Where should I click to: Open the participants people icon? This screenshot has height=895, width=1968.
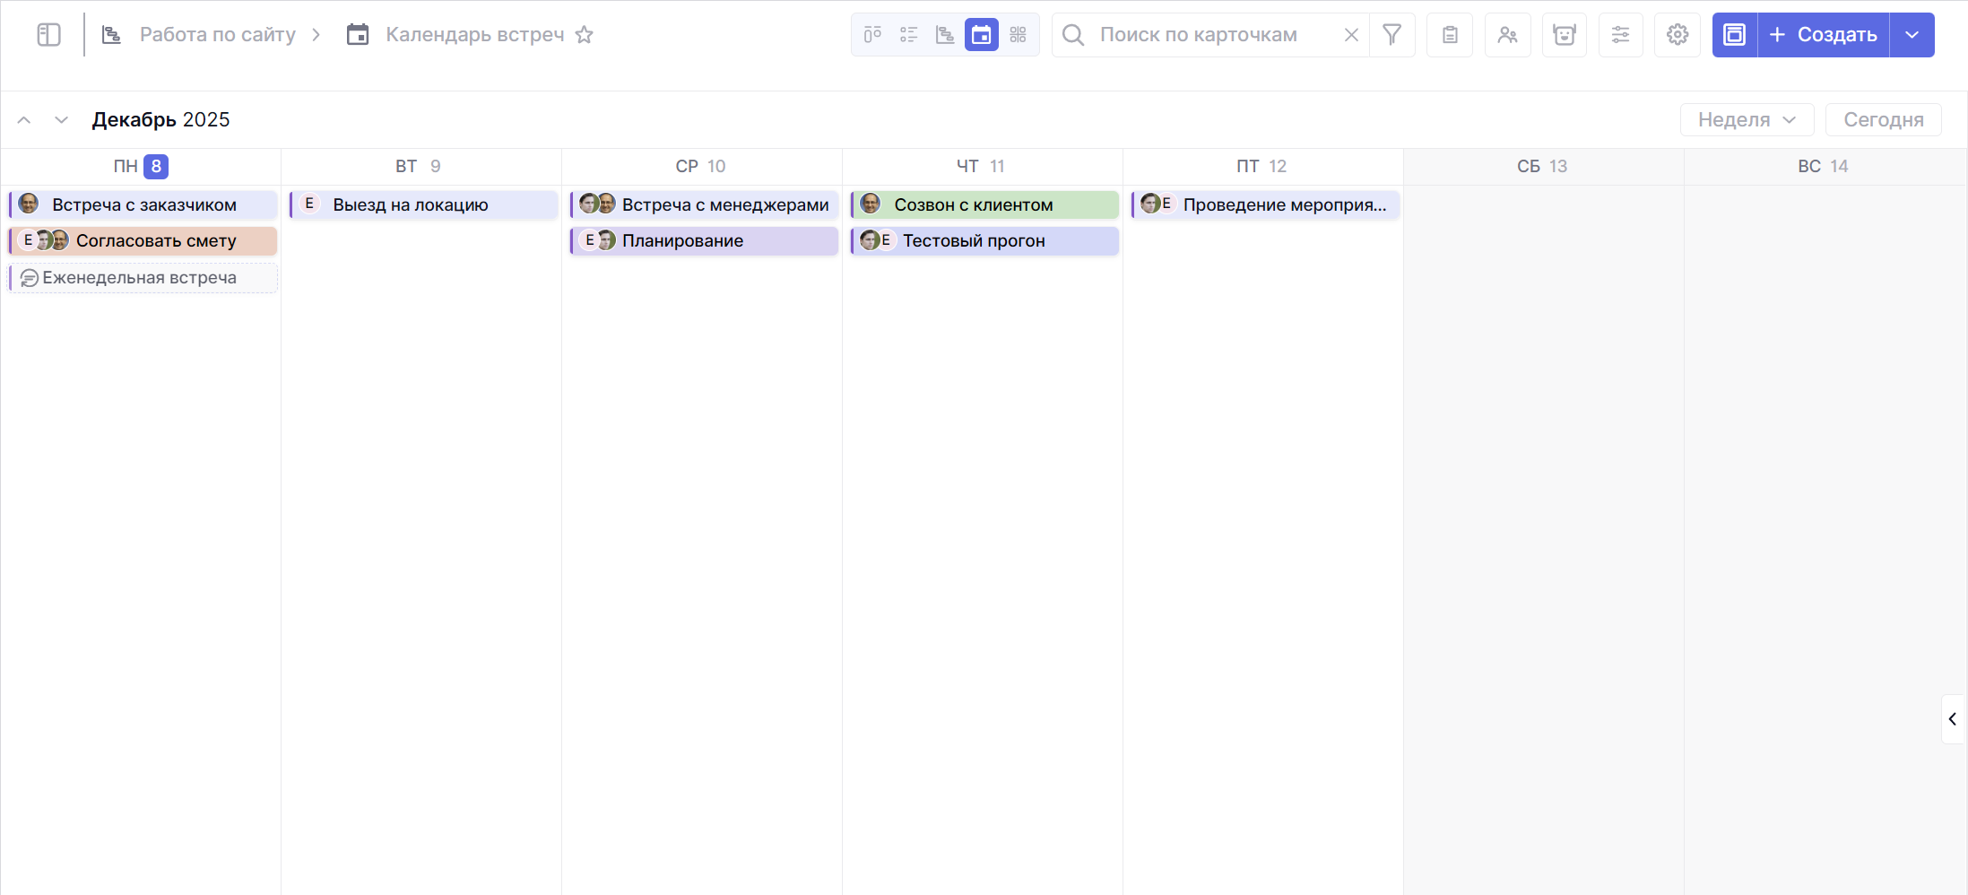(1507, 35)
